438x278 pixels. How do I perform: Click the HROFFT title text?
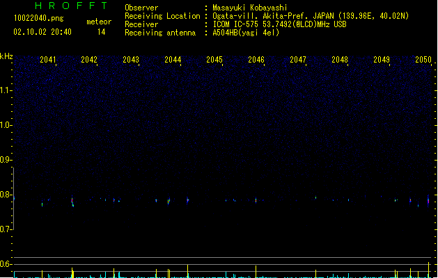point(71,6)
